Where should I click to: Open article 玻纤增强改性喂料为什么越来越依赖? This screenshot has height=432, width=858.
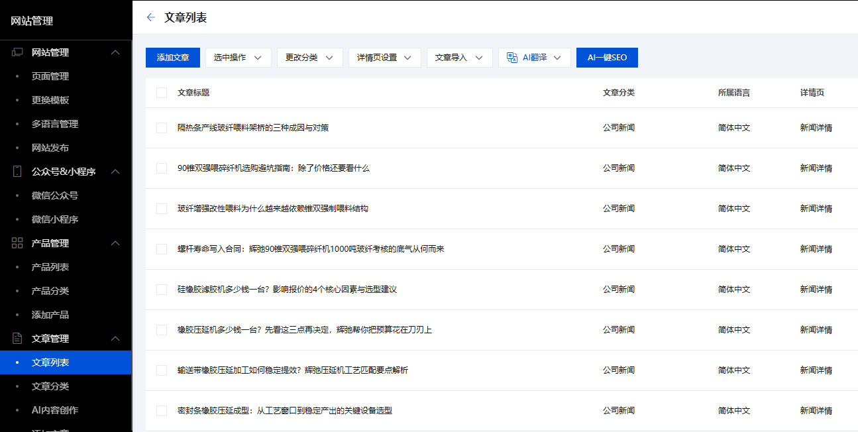[x=273, y=209]
